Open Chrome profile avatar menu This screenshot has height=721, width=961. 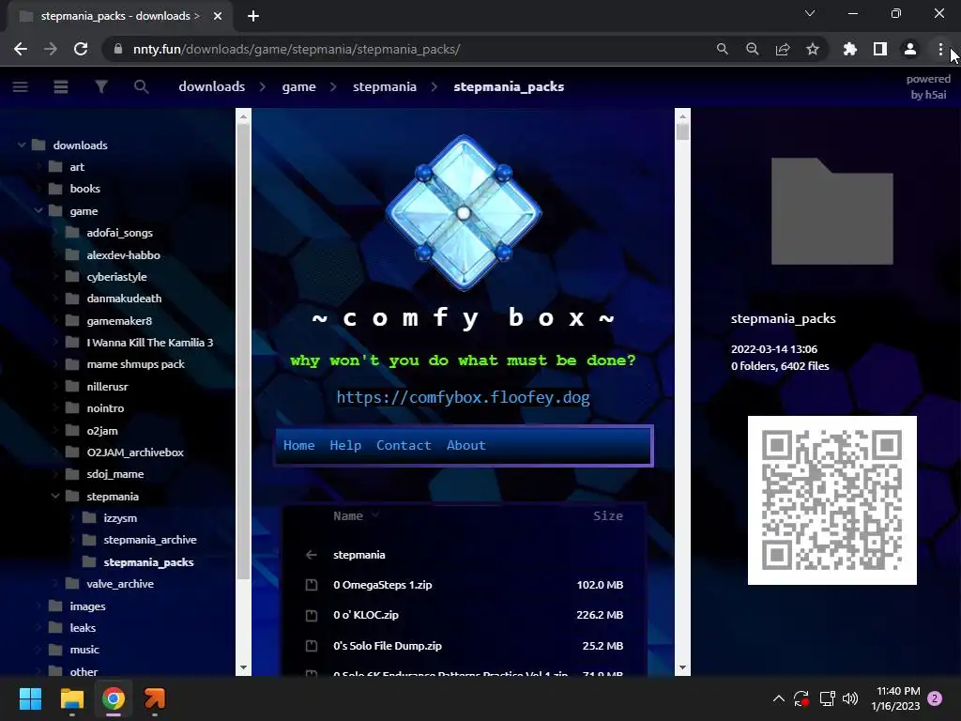910,49
